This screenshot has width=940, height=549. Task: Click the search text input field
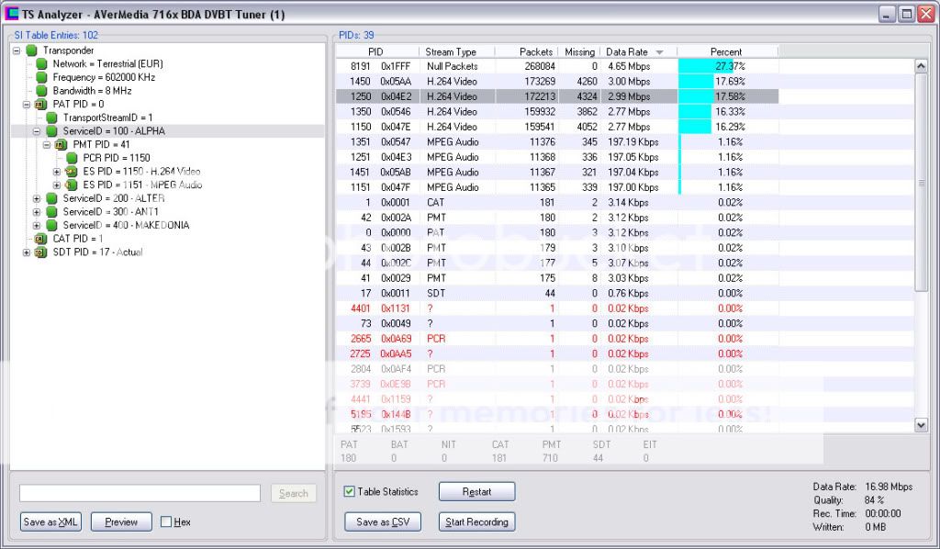click(x=140, y=493)
